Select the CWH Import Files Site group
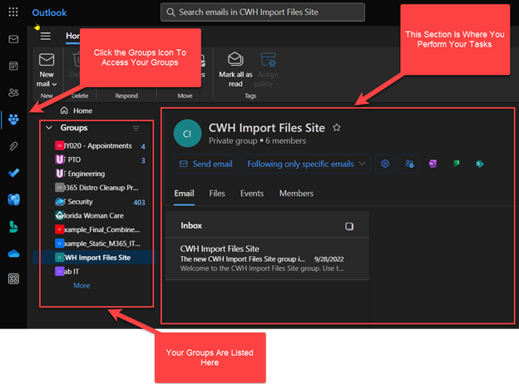The height and width of the screenshot is (384, 519). (94, 258)
